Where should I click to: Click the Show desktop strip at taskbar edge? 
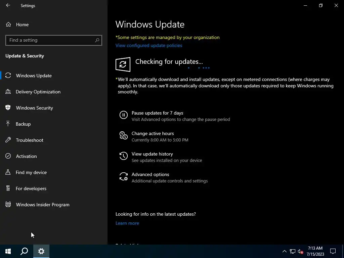(x=343, y=251)
